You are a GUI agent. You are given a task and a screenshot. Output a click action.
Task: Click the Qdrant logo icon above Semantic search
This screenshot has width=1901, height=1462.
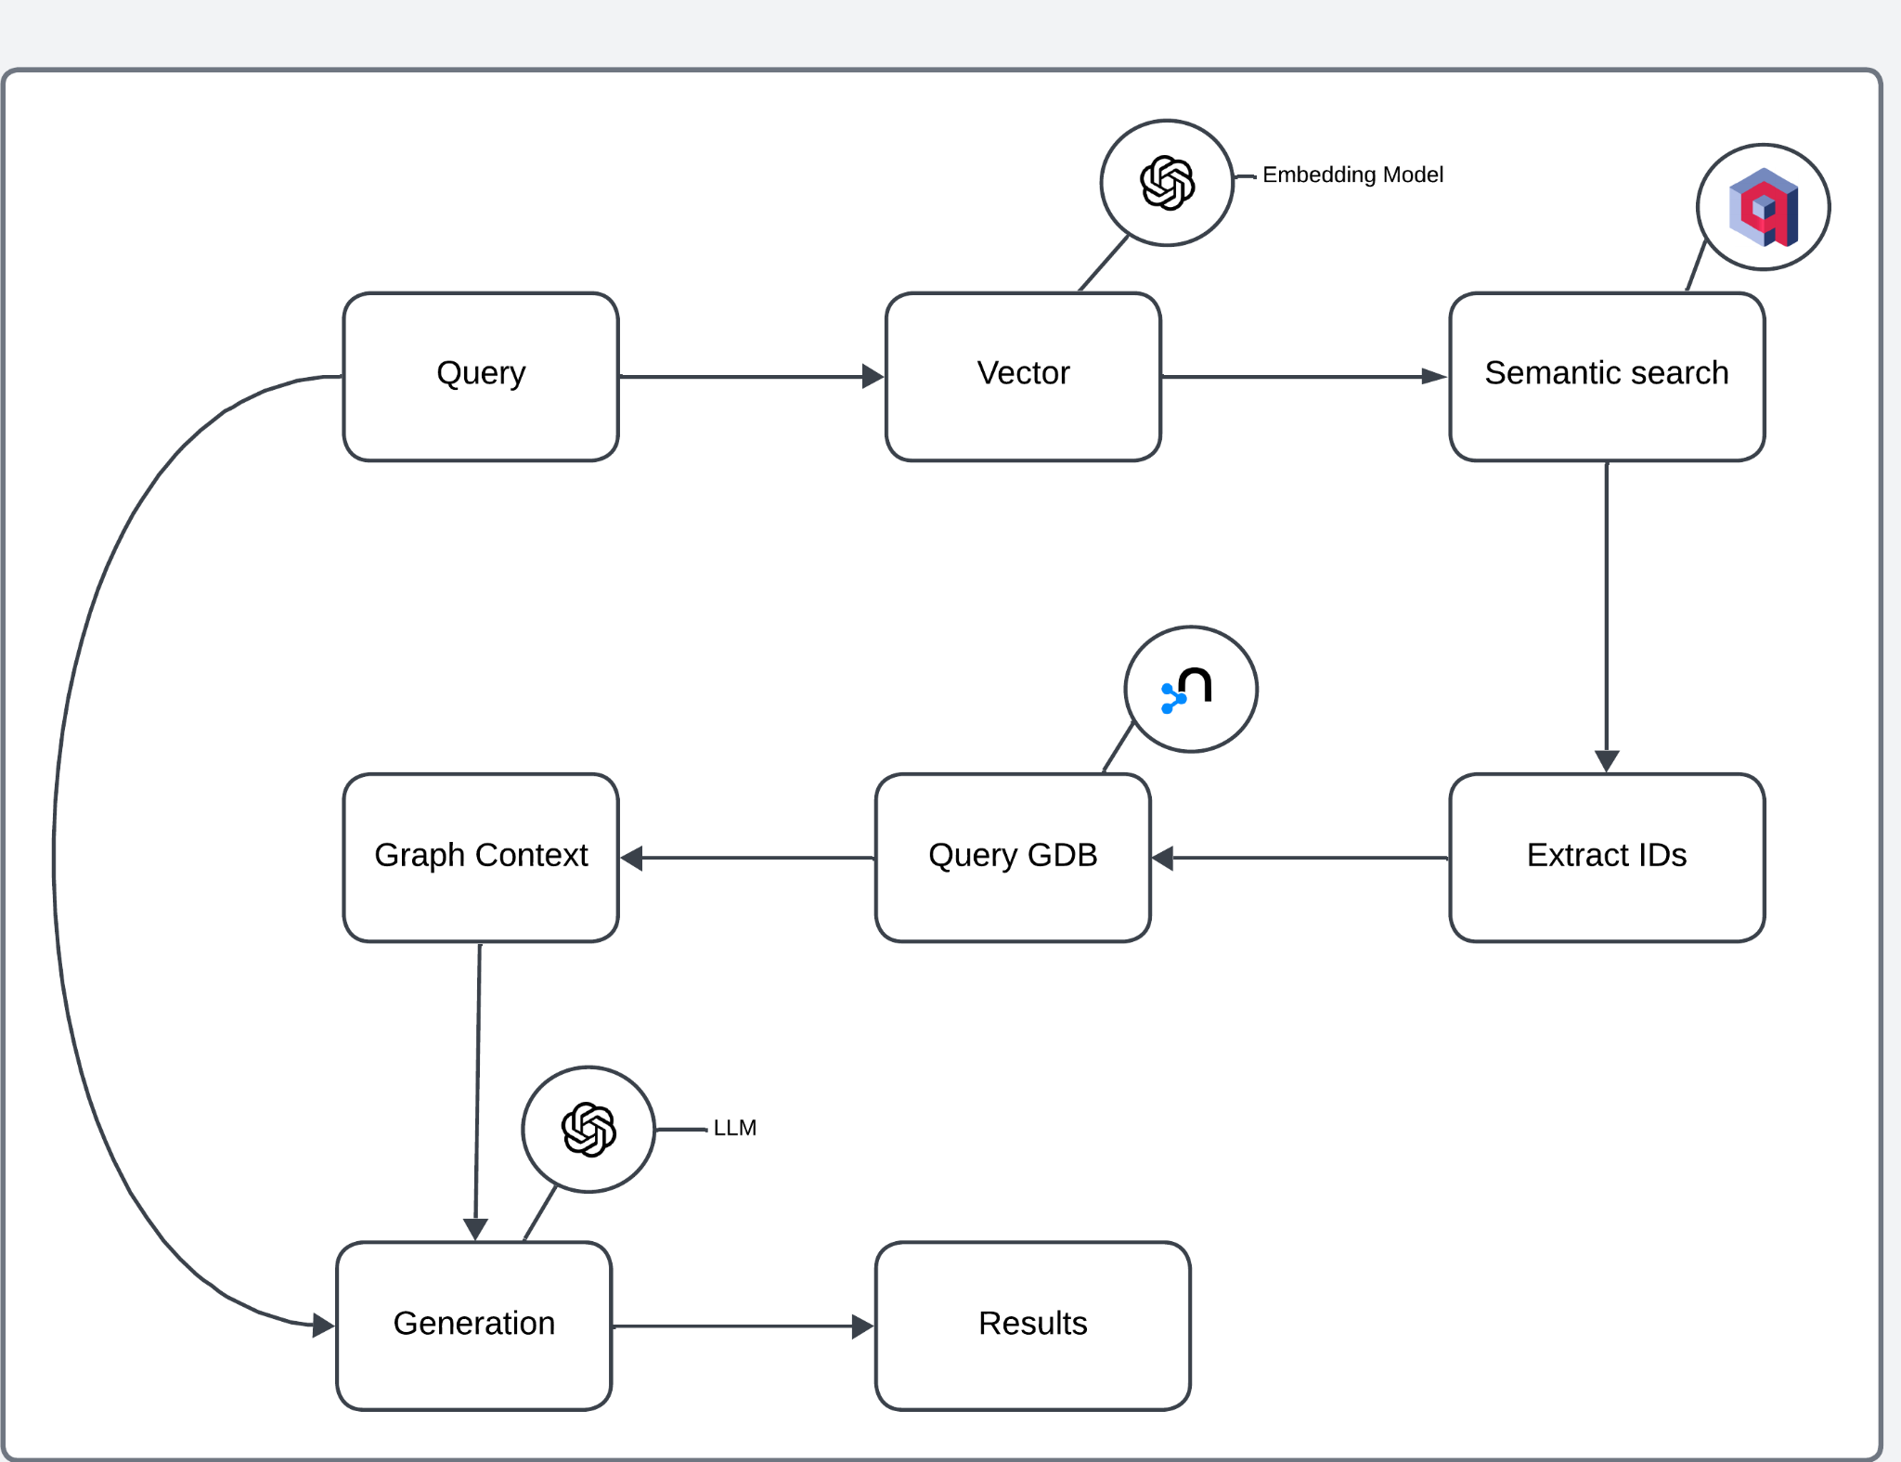(x=1763, y=207)
